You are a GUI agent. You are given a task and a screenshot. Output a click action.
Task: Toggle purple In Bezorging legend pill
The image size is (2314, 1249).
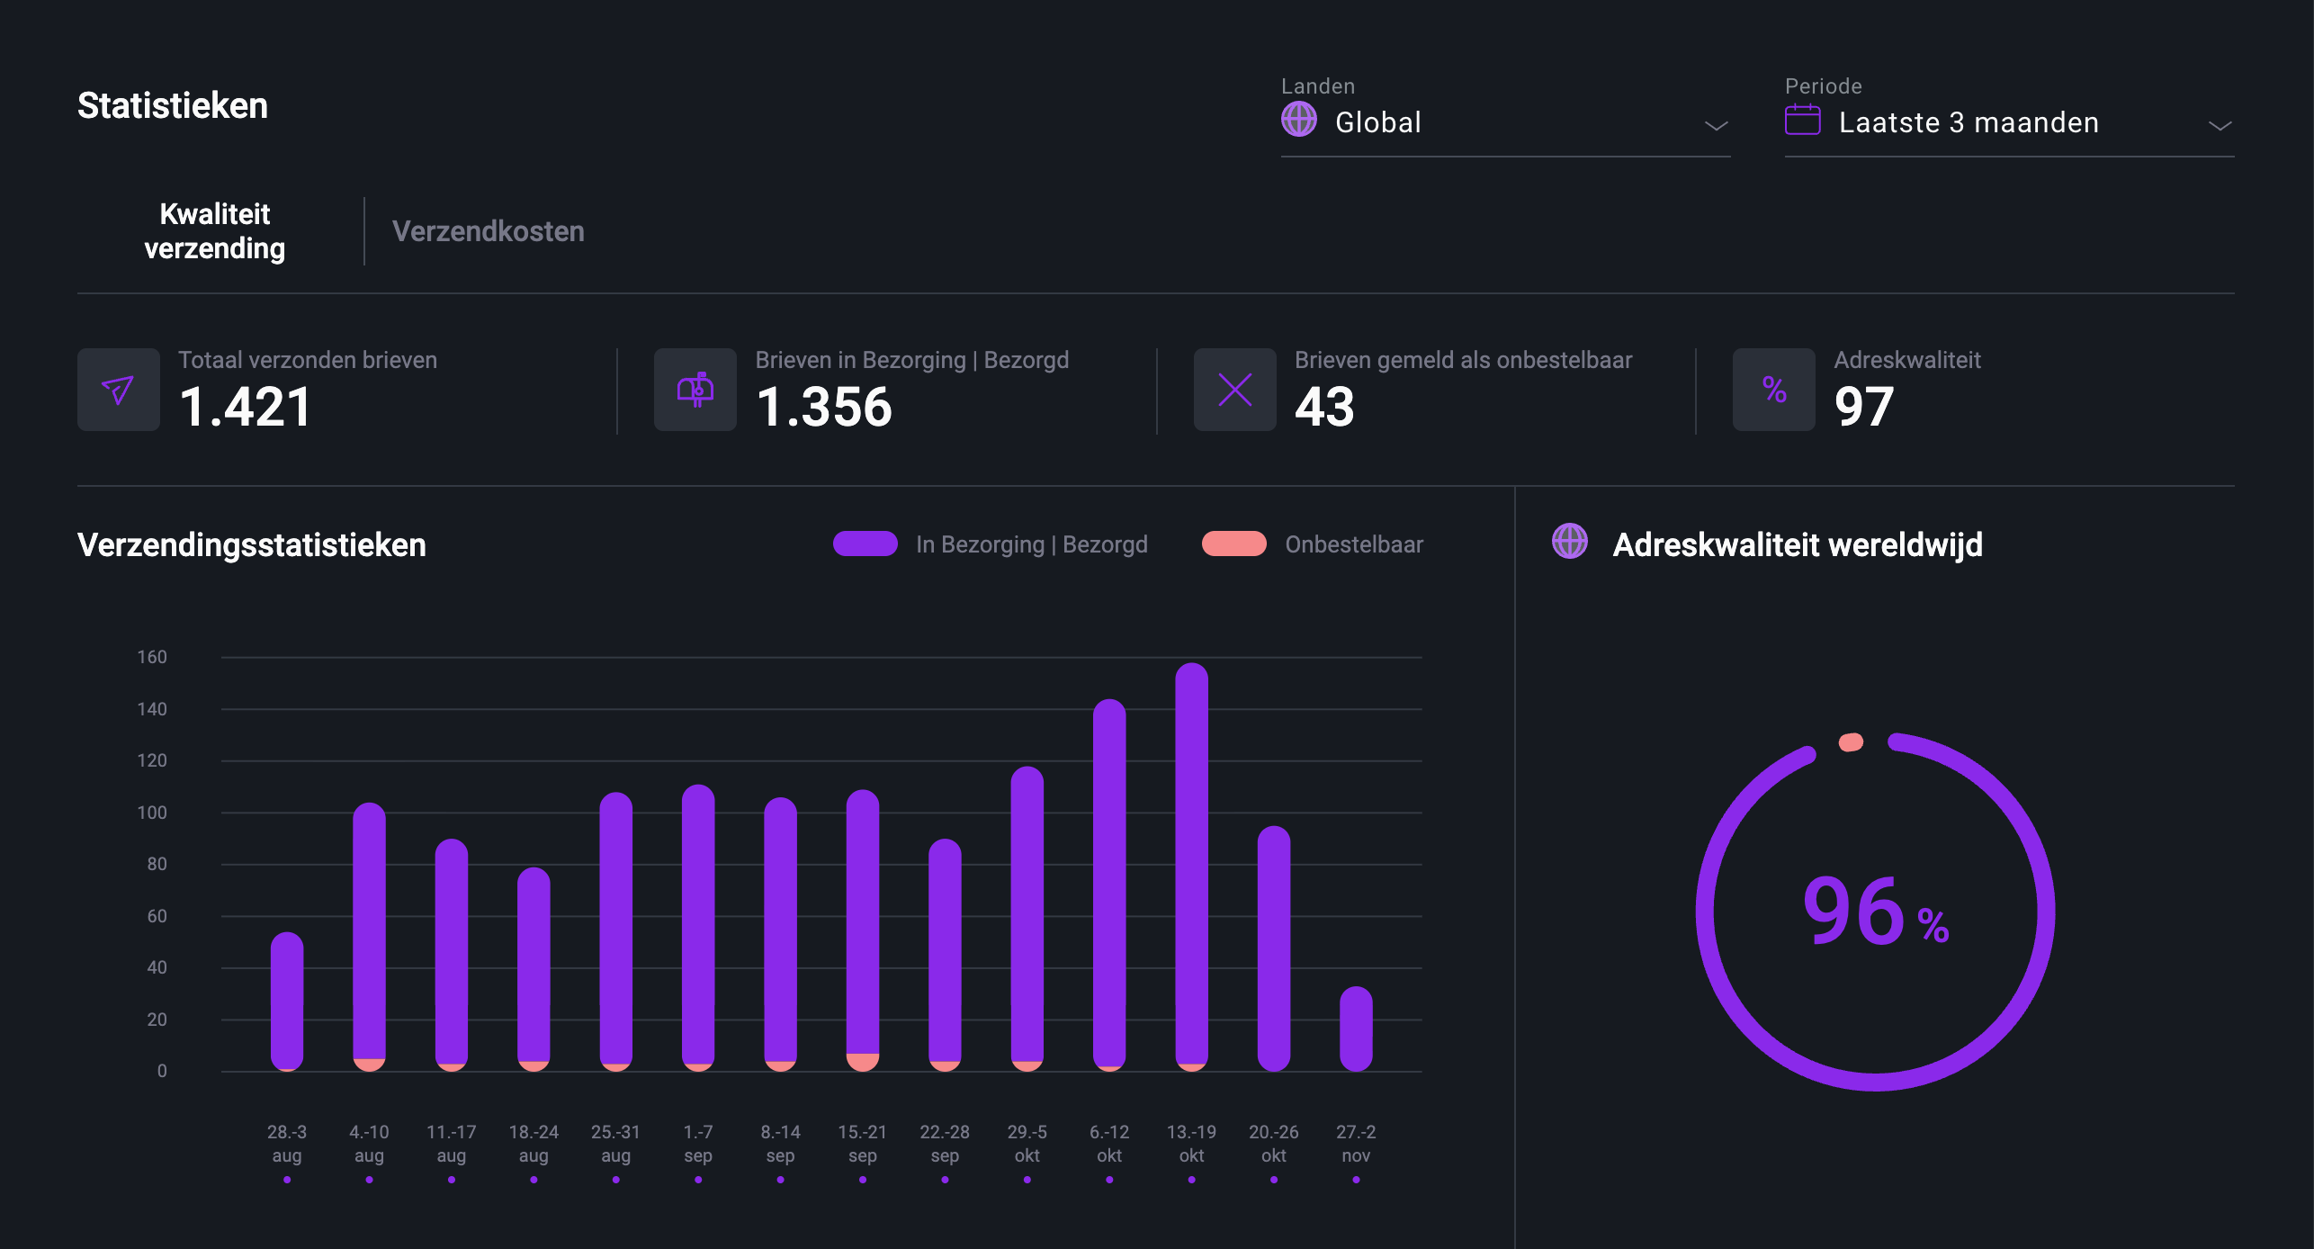click(865, 544)
